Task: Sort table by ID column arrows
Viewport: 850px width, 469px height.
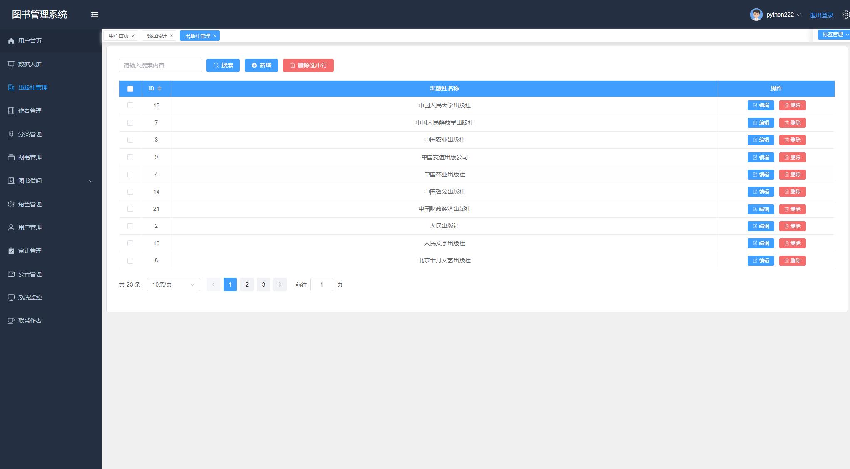Action: [x=159, y=88]
